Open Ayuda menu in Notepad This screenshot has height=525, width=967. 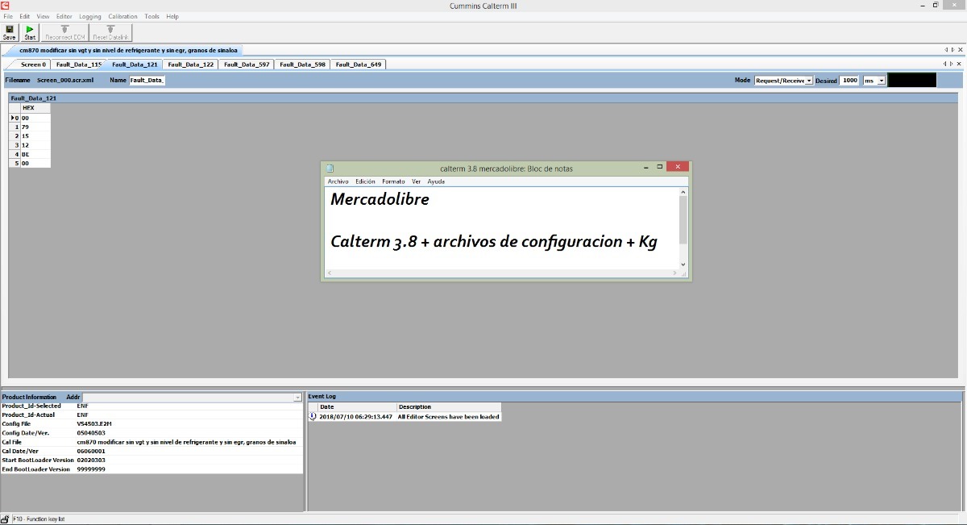[x=436, y=181]
